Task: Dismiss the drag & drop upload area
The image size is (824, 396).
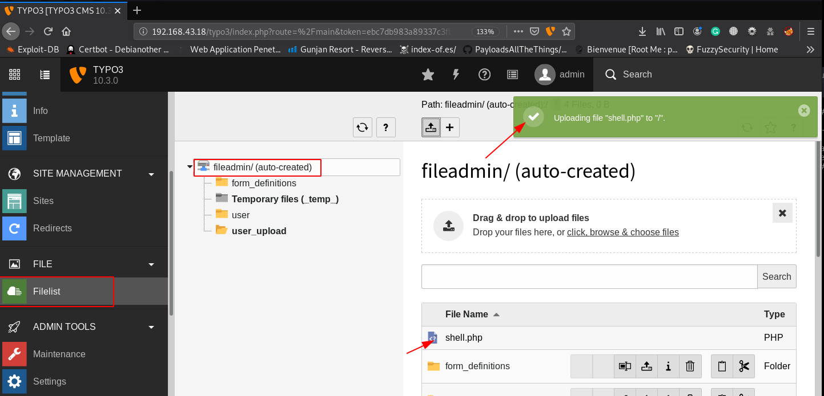Action: click(x=782, y=213)
